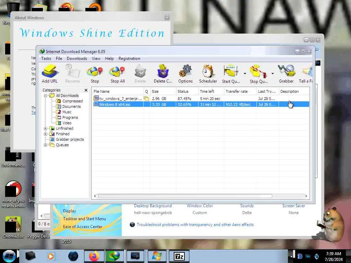Expand the Finished category node
This screenshot has height=263, width=351.
tap(46, 134)
